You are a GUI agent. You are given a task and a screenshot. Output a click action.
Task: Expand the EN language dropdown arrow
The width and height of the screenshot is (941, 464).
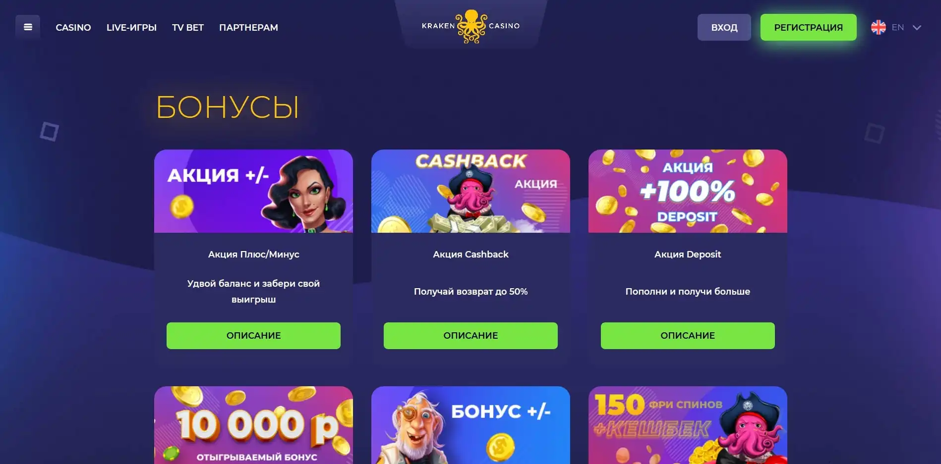[x=917, y=28]
